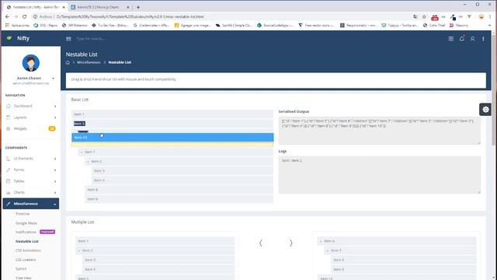
Task: Open the Google Maps submenu link
Action: coord(26,223)
